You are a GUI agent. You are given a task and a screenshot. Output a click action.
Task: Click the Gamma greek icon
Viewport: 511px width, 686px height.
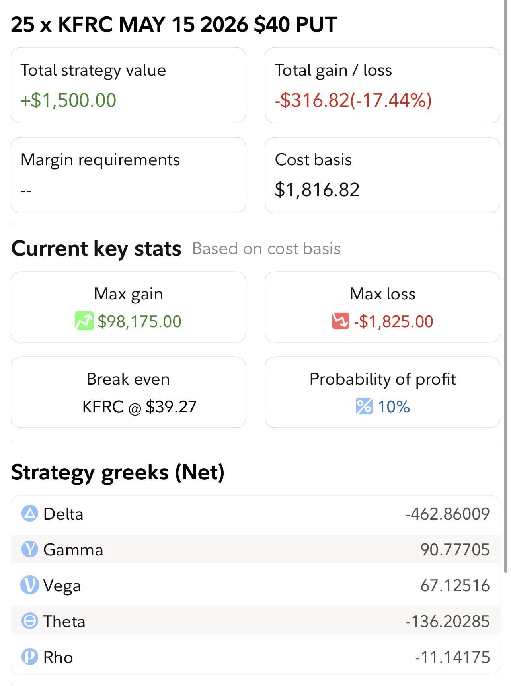[29, 549]
